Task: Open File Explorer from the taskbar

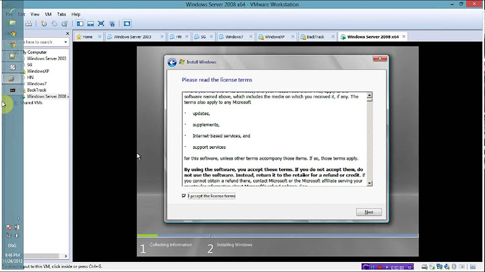Action: coord(12,23)
